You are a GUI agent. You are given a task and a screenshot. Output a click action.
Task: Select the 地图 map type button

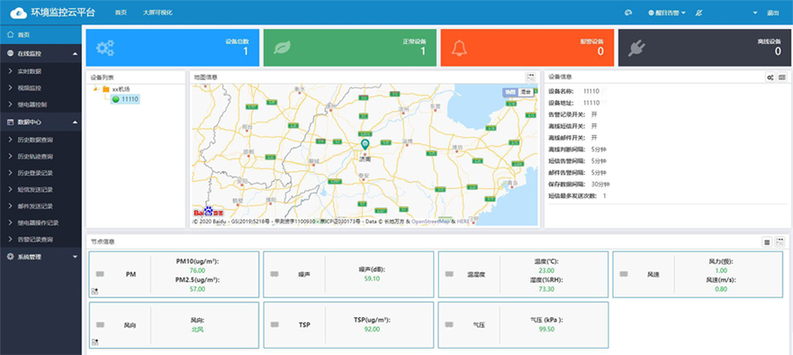coord(510,92)
